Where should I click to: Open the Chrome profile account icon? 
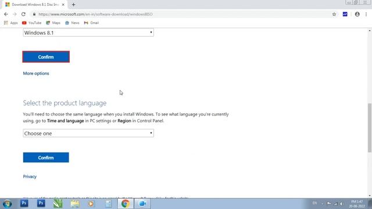(x=357, y=14)
